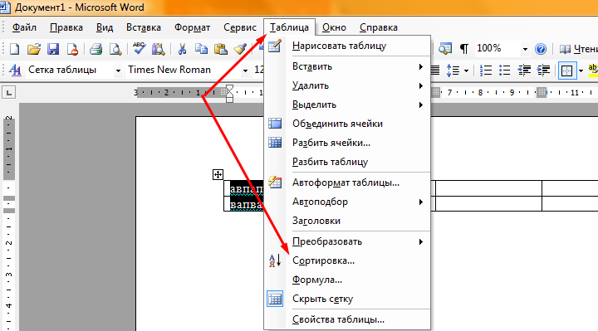Toggle numbered list formatting
The height and width of the screenshot is (331, 598).
[x=486, y=70]
